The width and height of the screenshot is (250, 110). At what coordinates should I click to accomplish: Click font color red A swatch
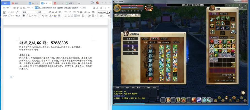[55, 16]
